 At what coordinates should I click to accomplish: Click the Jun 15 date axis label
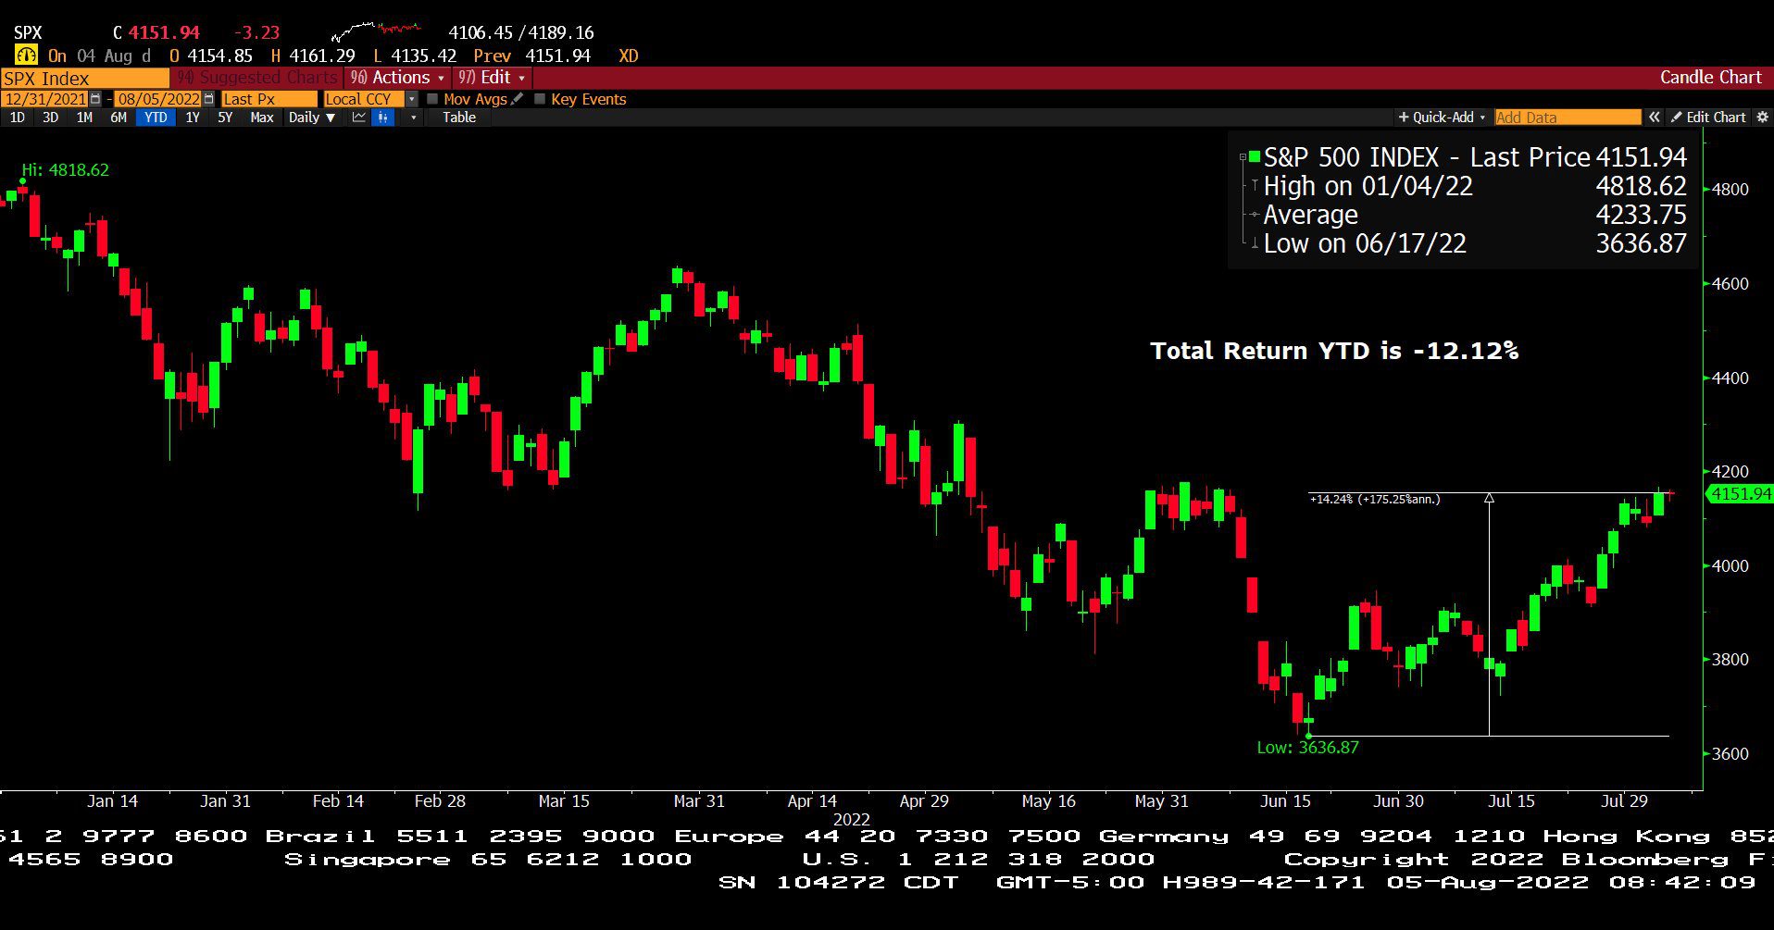[x=1285, y=801]
